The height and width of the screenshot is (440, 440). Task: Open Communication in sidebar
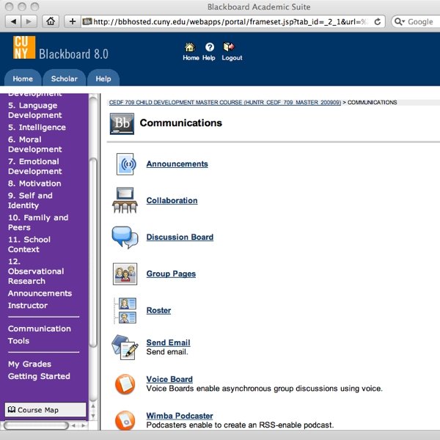(40, 329)
